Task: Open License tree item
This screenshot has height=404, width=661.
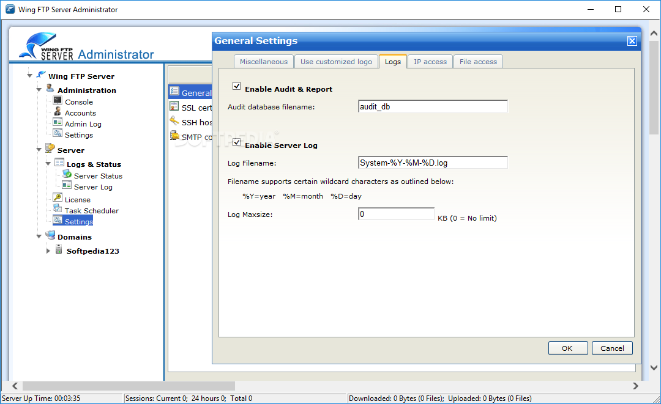Action: [78, 199]
